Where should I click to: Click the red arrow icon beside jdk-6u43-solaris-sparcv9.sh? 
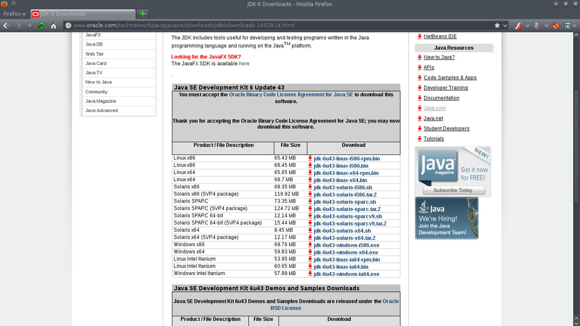pyautogui.click(x=310, y=216)
